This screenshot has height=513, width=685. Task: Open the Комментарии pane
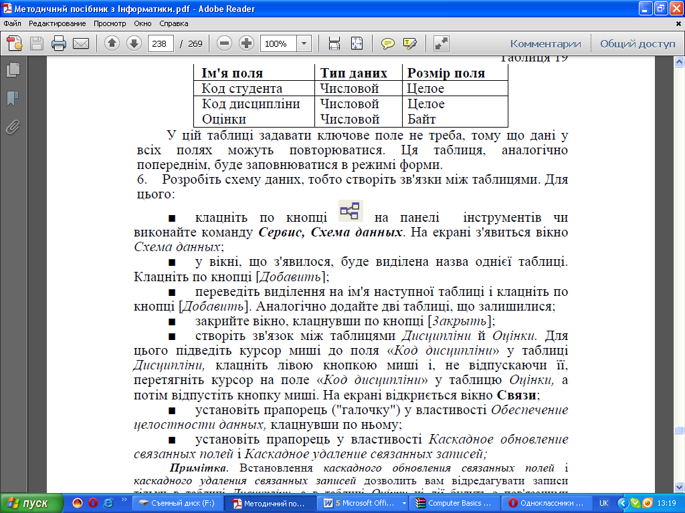click(545, 43)
